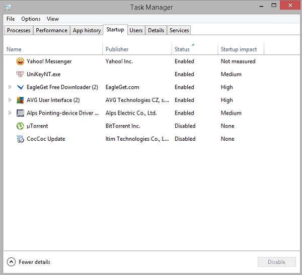Open the Services tab

pyautogui.click(x=179, y=30)
